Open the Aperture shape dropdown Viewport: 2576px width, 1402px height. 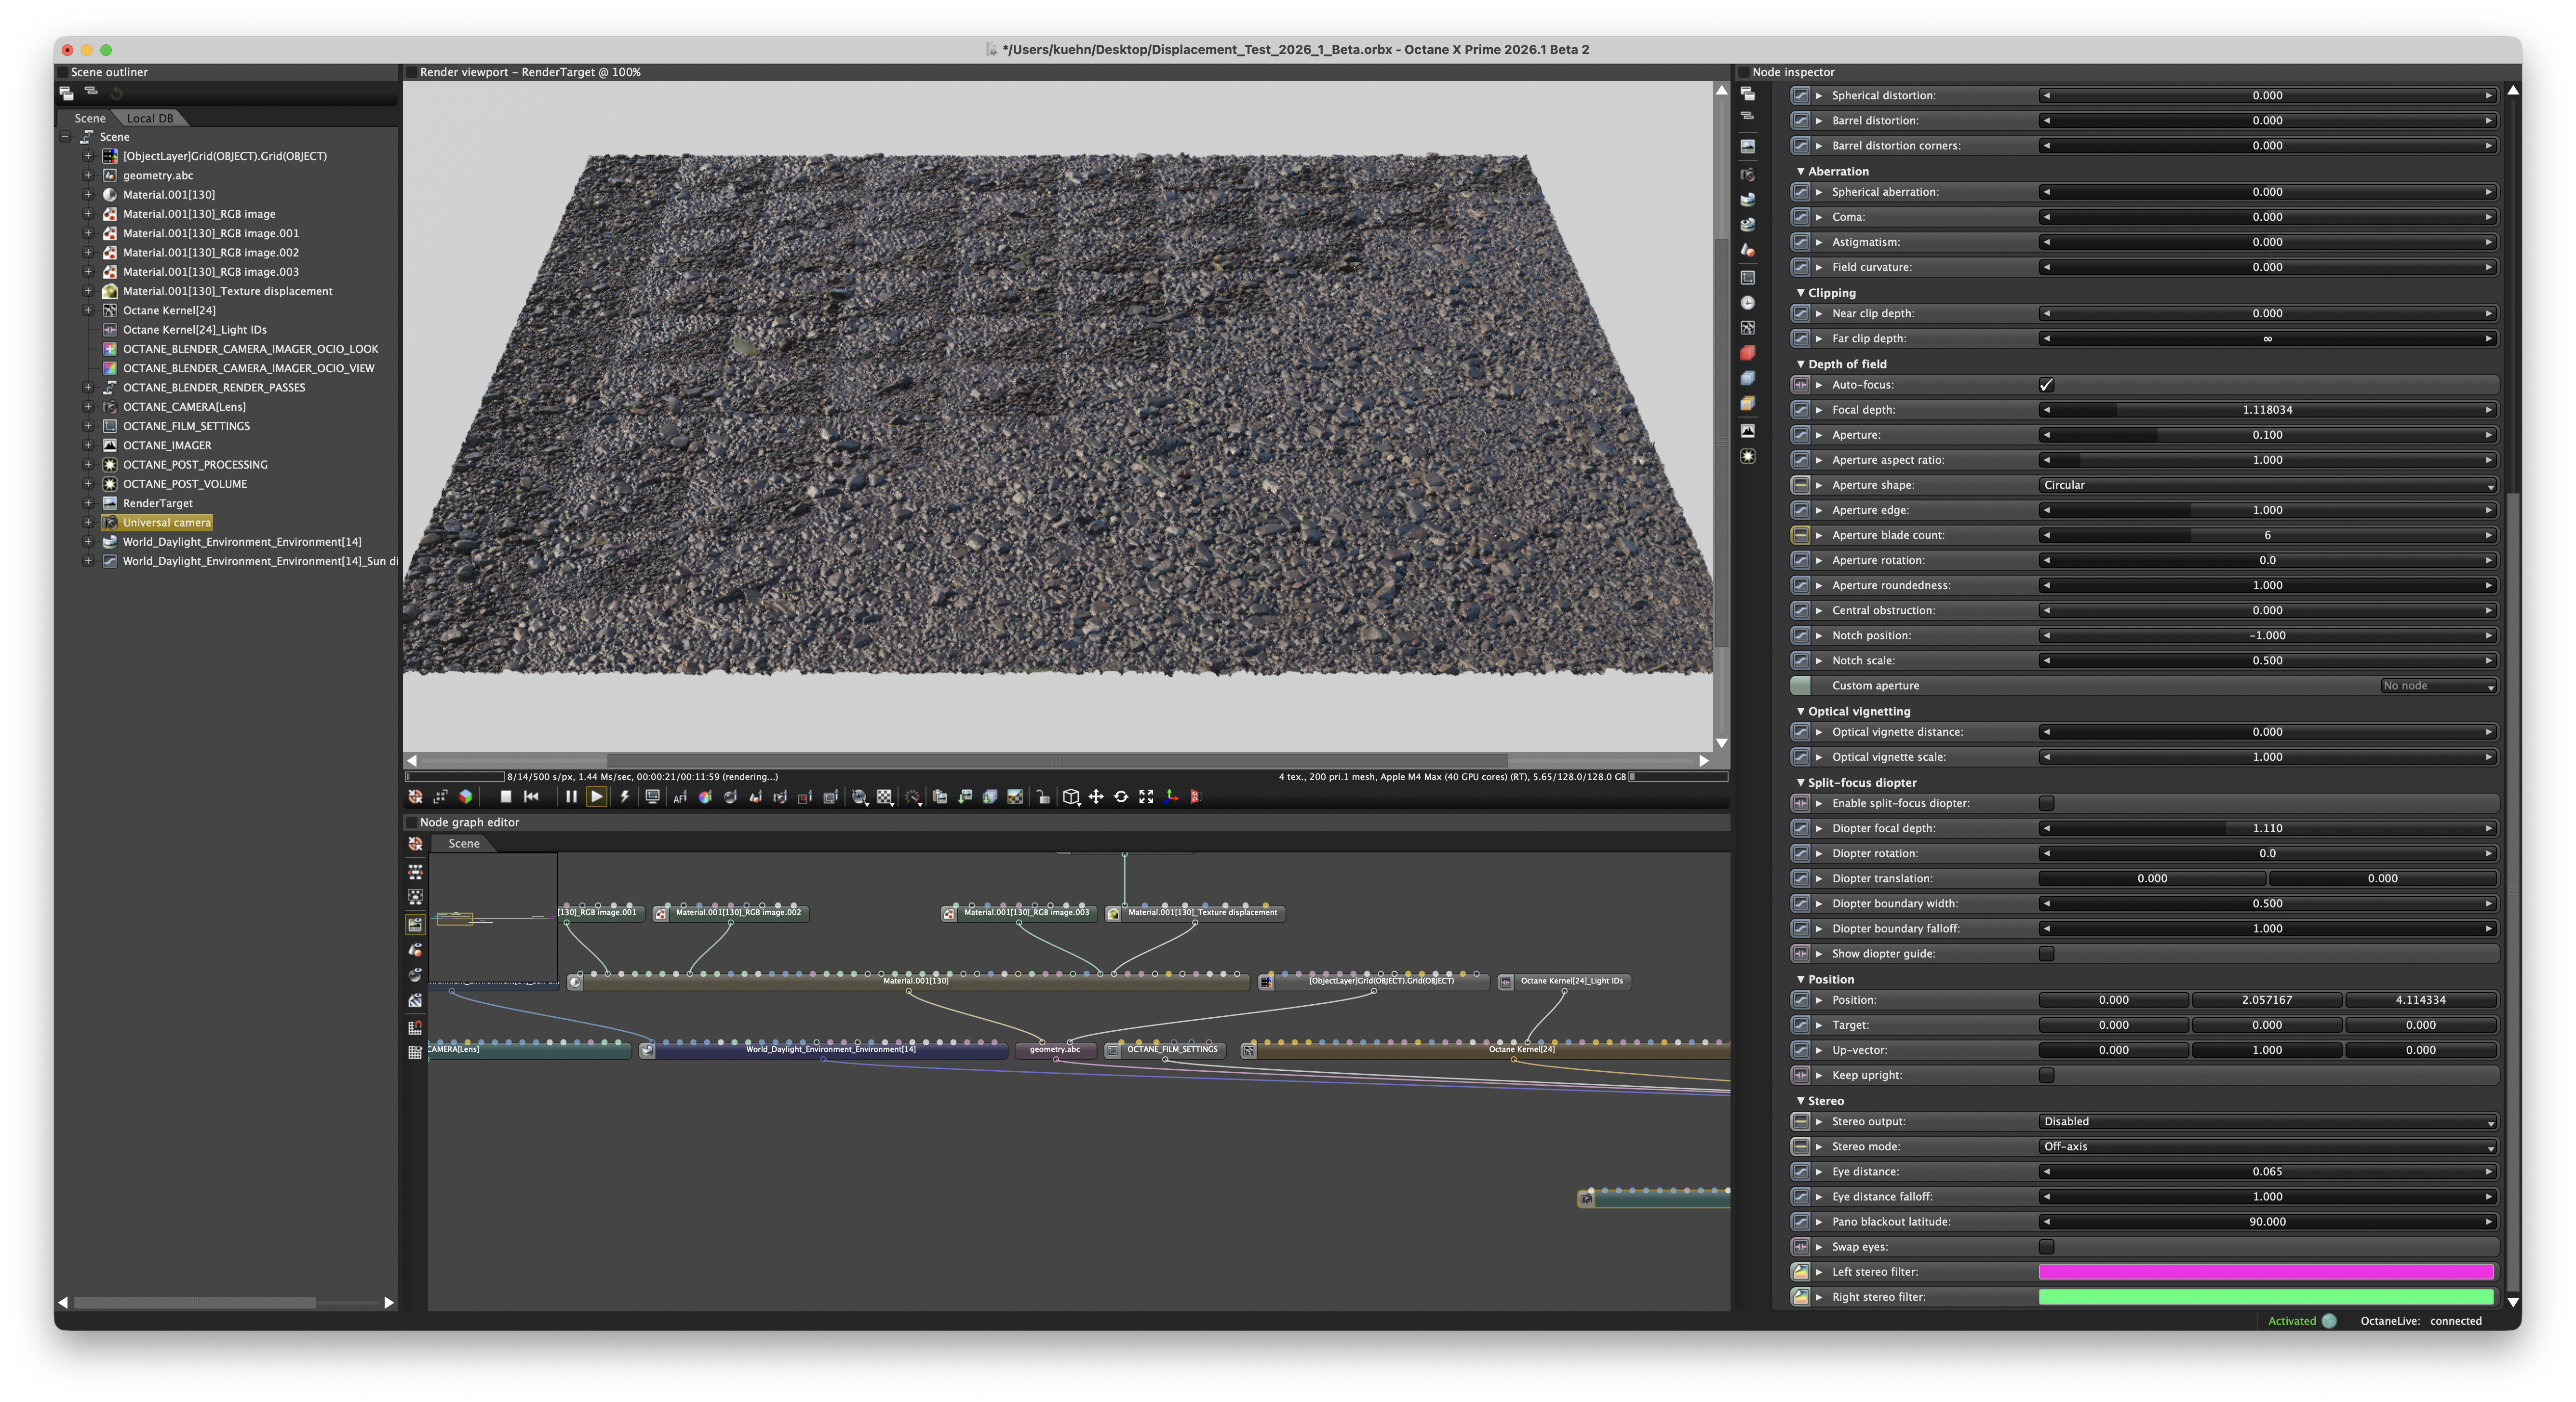(2266, 485)
